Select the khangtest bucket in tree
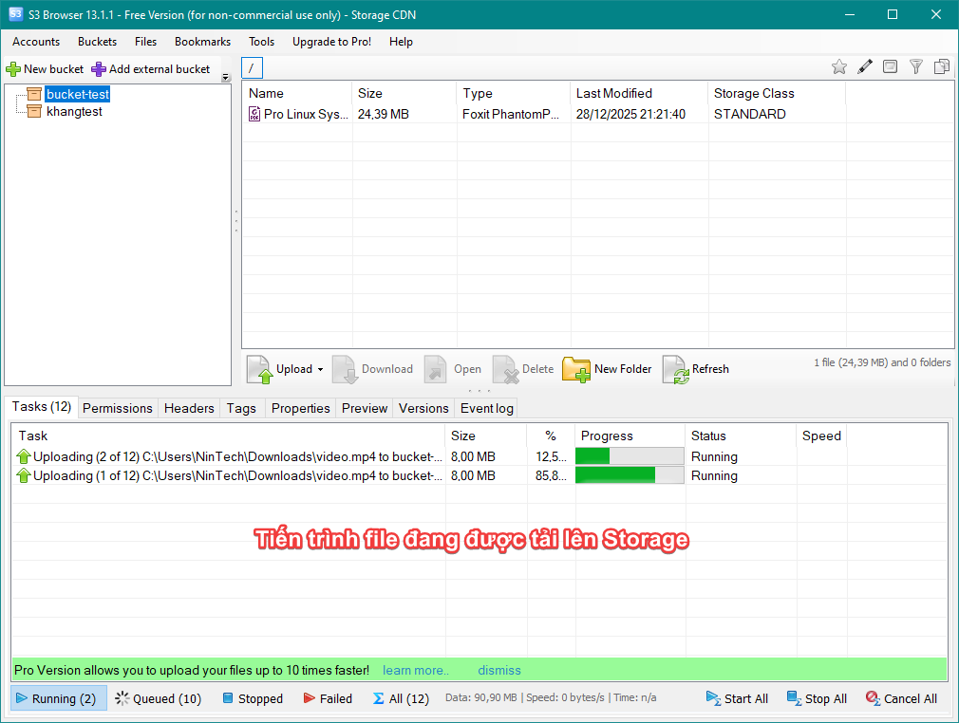Image resolution: width=959 pixels, height=723 pixels. coord(74,111)
